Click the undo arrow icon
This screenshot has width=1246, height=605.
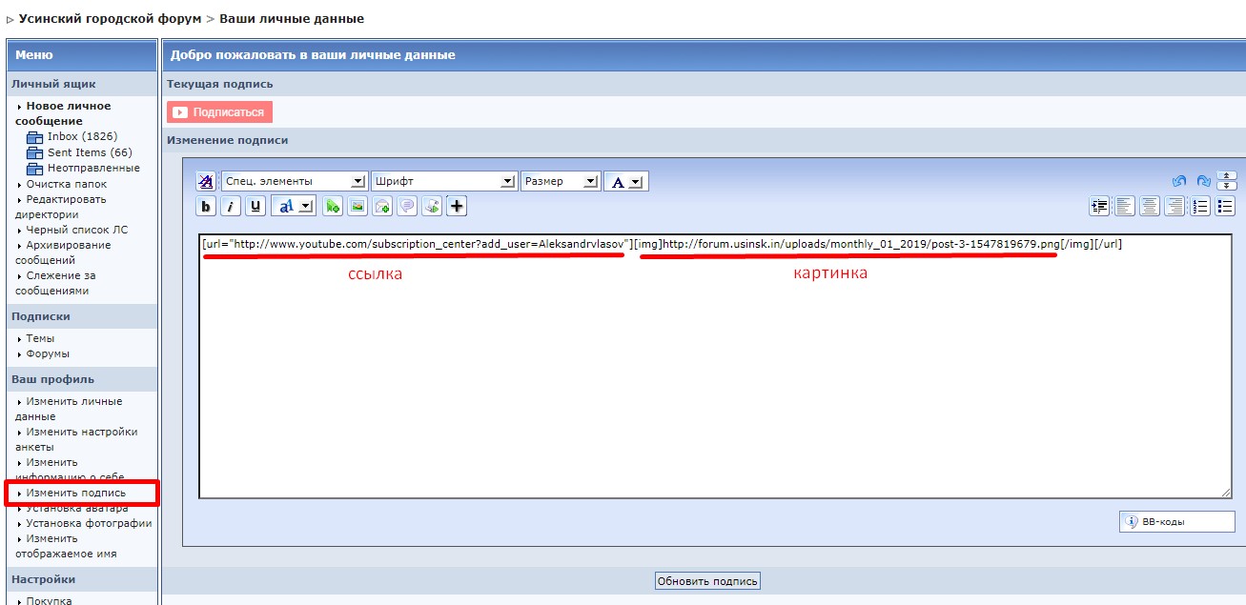[1178, 181]
